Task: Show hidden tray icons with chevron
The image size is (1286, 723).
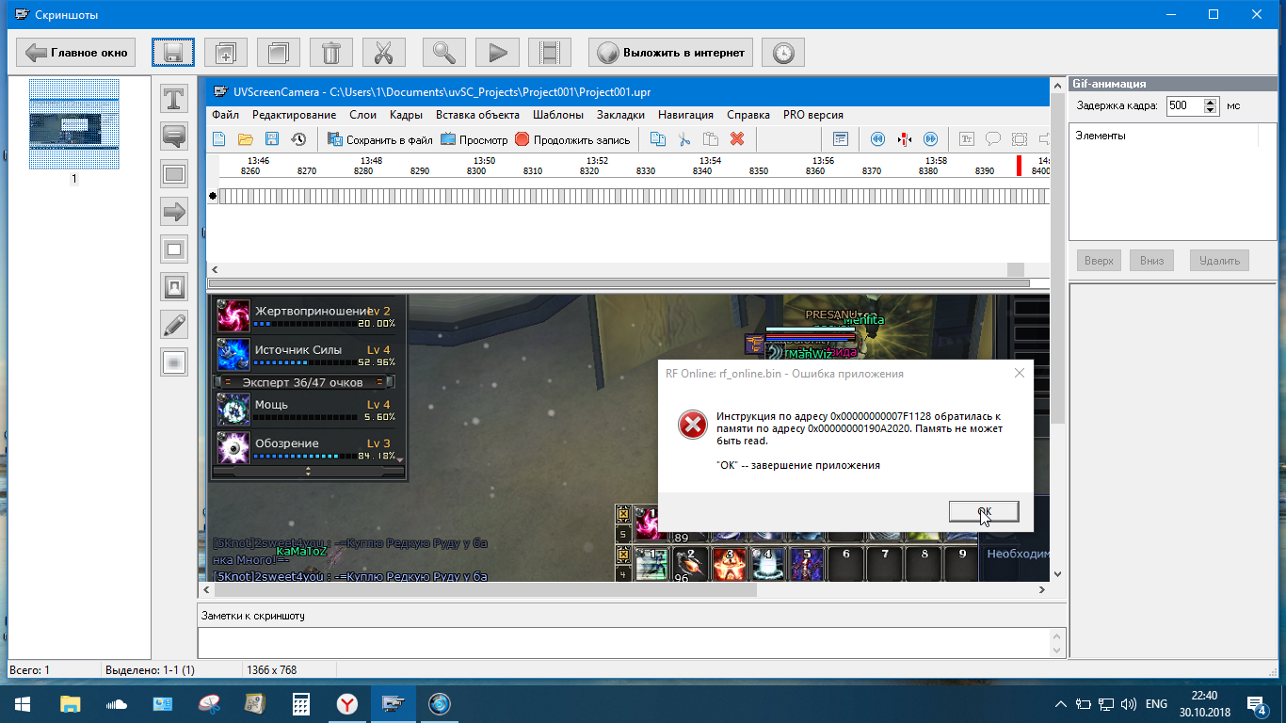Action: pos(1061,704)
